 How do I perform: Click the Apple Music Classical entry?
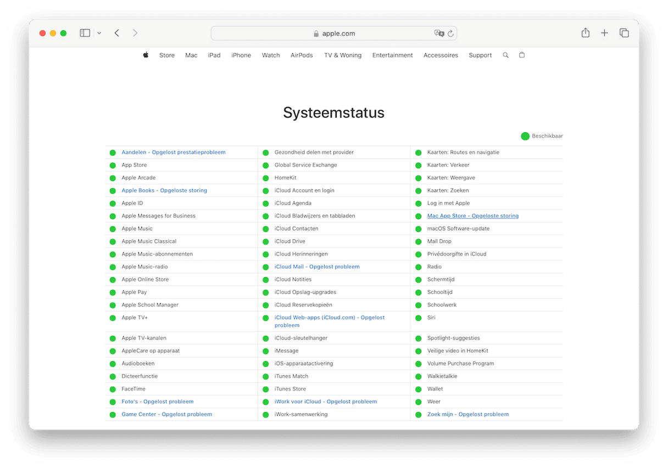(149, 241)
